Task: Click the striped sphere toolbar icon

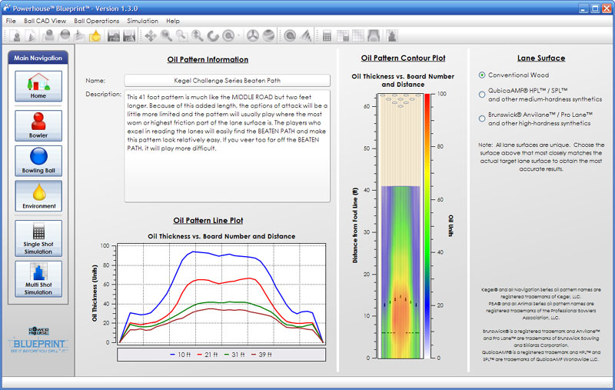Action: click(x=268, y=36)
